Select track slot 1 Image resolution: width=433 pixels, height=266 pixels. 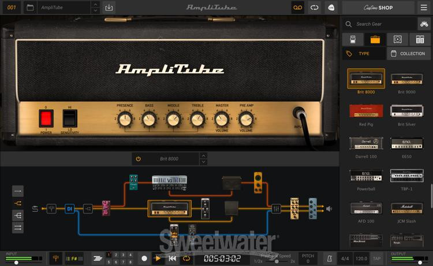coord(109,255)
